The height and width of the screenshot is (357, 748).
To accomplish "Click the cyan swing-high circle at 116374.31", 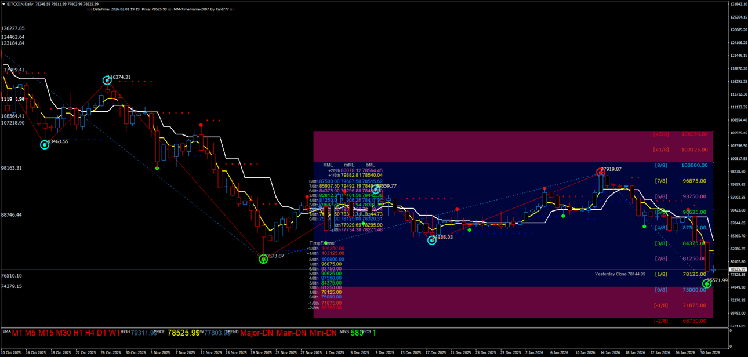I will coord(107,80).
